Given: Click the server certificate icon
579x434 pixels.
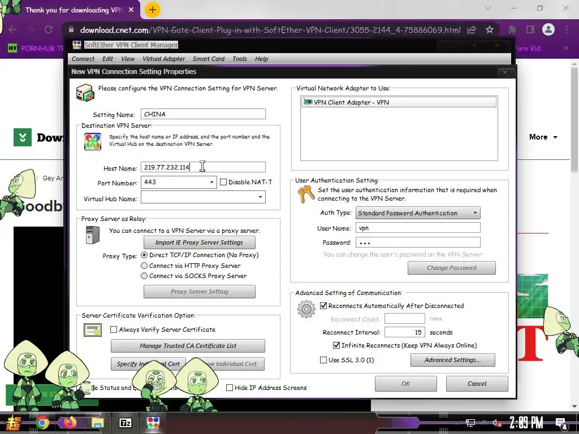Looking at the screenshot, I should point(93,330).
